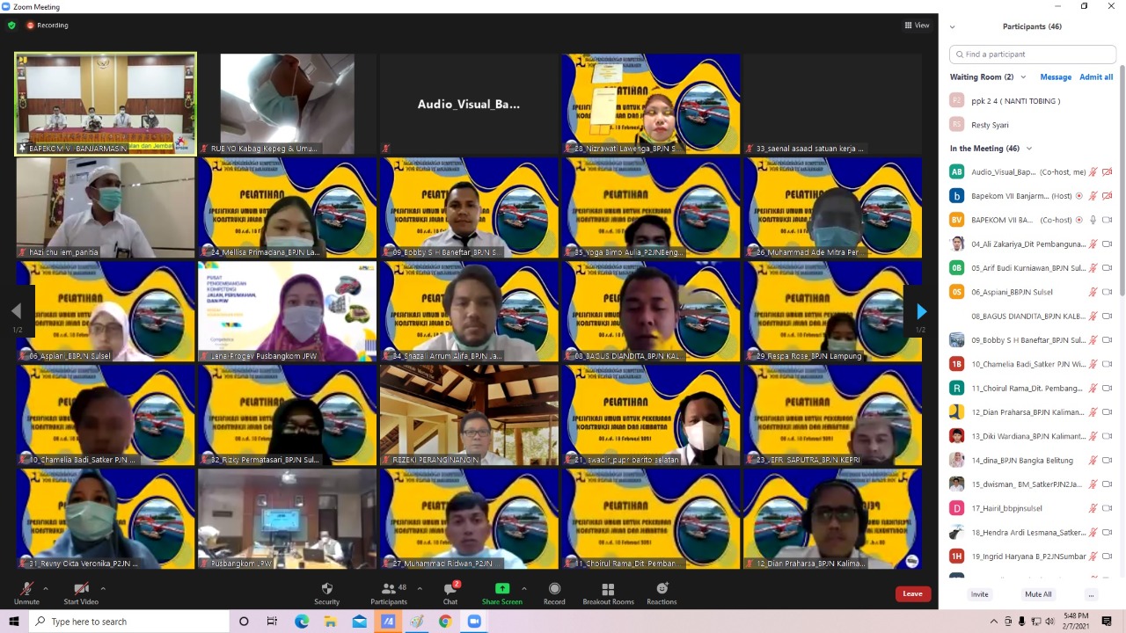
Task: Toggle the mic icon for 12_Dian Praharsa
Action: pyautogui.click(x=1093, y=411)
